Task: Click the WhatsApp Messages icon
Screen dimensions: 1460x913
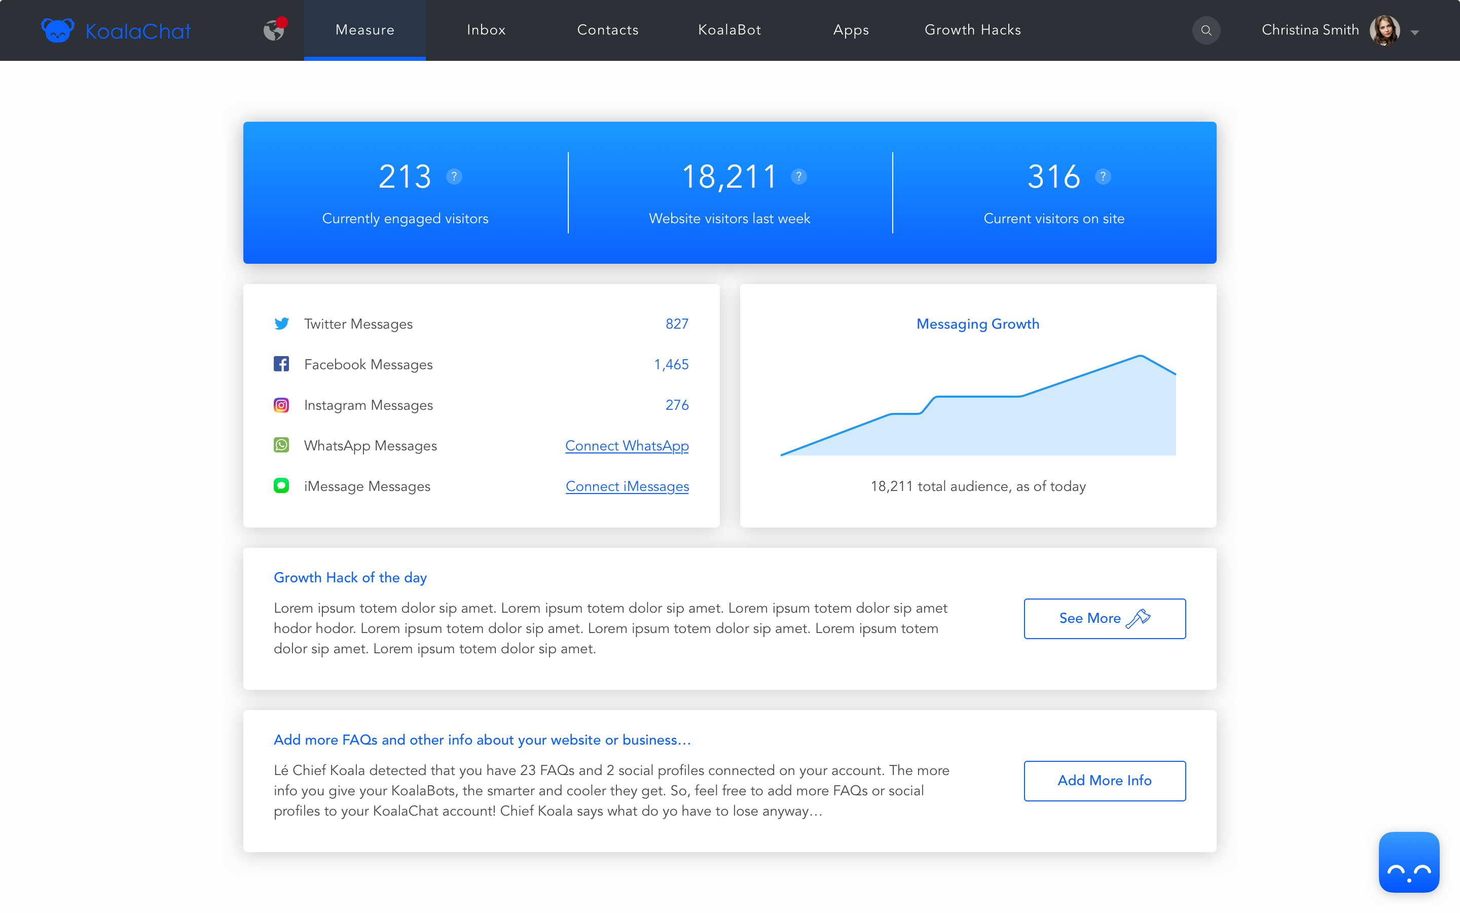Action: (281, 445)
